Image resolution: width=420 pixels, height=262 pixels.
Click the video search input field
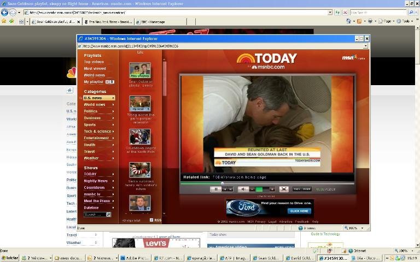[95, 215]
